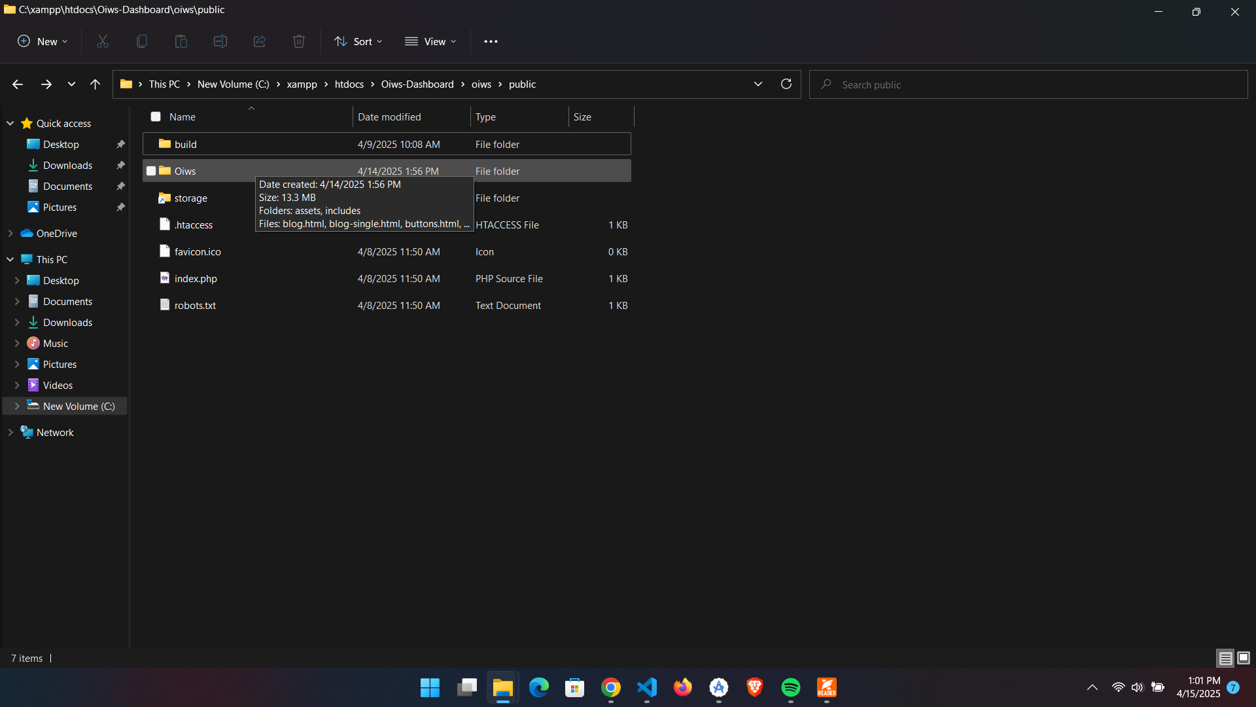Click the Cut scissors icon in toolbar
The image size is (1256, 707).
pos(103,41)
